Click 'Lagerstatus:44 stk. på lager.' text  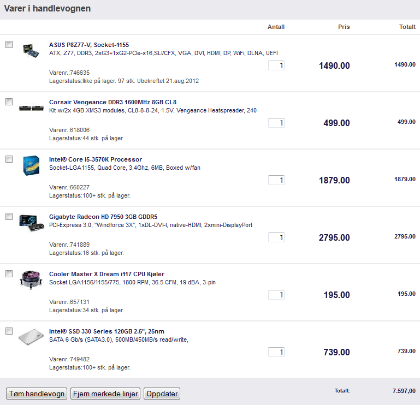click(x=86, y=138)
